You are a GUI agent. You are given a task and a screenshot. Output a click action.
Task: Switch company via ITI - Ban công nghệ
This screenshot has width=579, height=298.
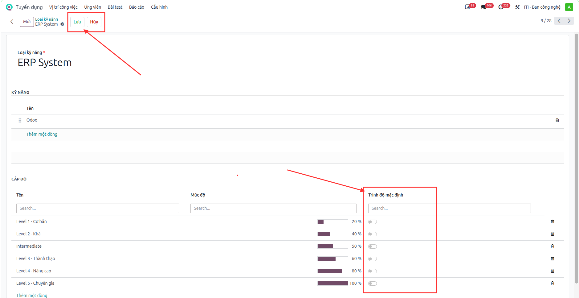(542, 7)
